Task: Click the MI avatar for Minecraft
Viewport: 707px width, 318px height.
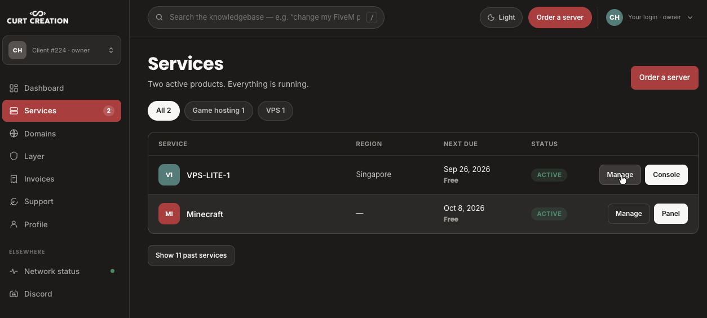Action: (169, 214)
